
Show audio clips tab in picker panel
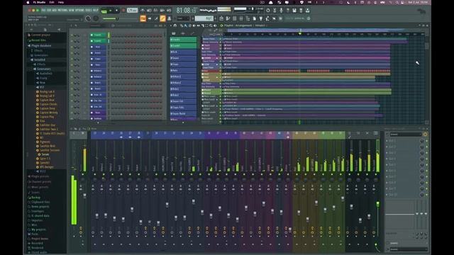183,33
